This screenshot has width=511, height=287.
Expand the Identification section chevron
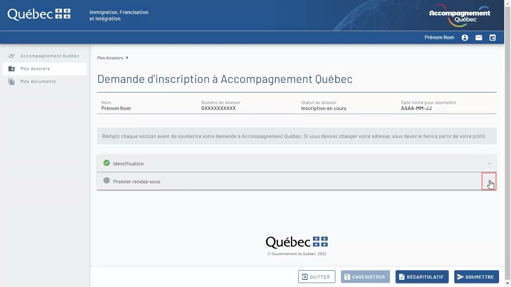tap(489, 163)
